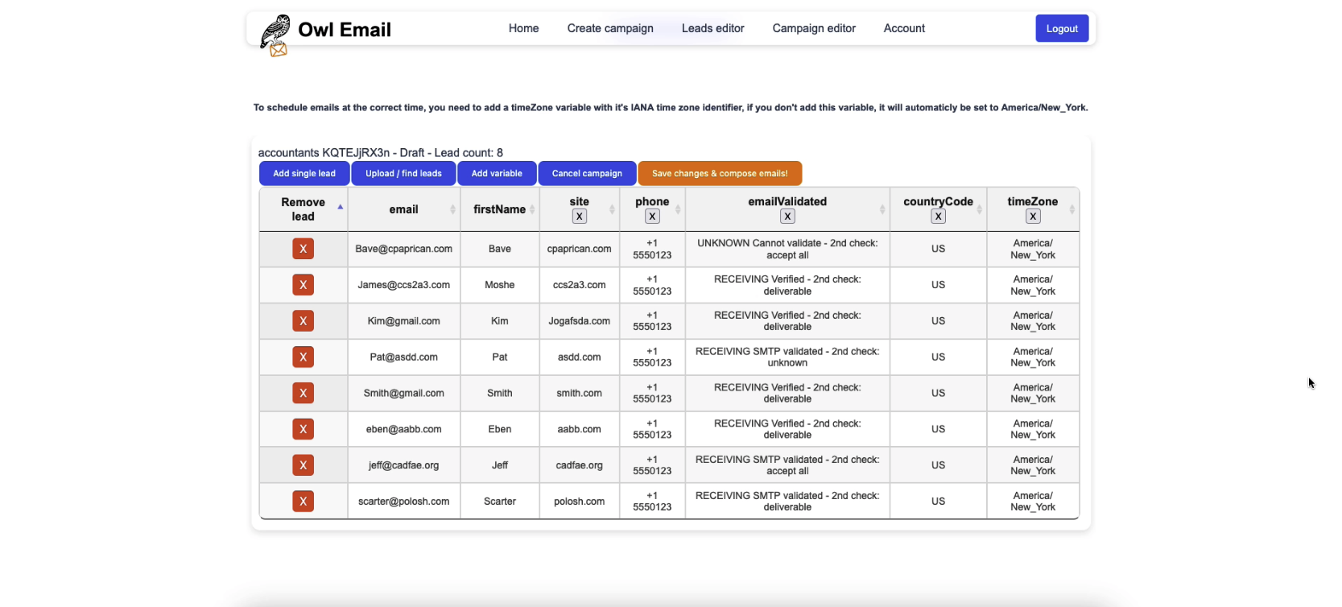Delete the timeZone column variable
This screenshot has width=1342, height=607.
pos(1033,217)
